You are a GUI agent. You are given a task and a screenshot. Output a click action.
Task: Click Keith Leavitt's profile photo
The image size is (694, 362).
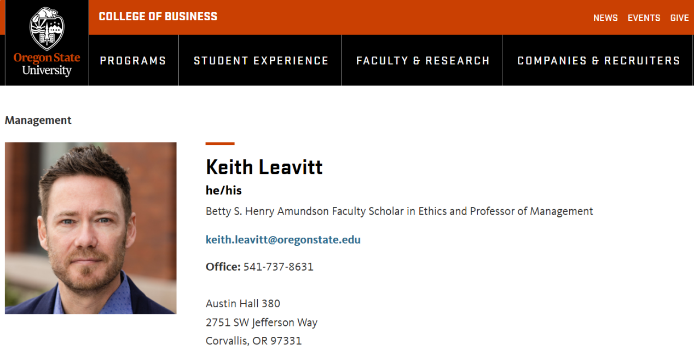coord(91,228)
